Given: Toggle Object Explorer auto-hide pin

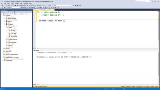Looking at the screenshot, I should coord(30,10).
